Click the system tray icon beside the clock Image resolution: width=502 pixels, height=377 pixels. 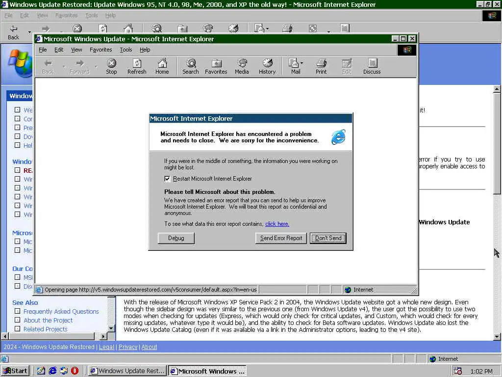pyautogui.click(x=458, y=371)
